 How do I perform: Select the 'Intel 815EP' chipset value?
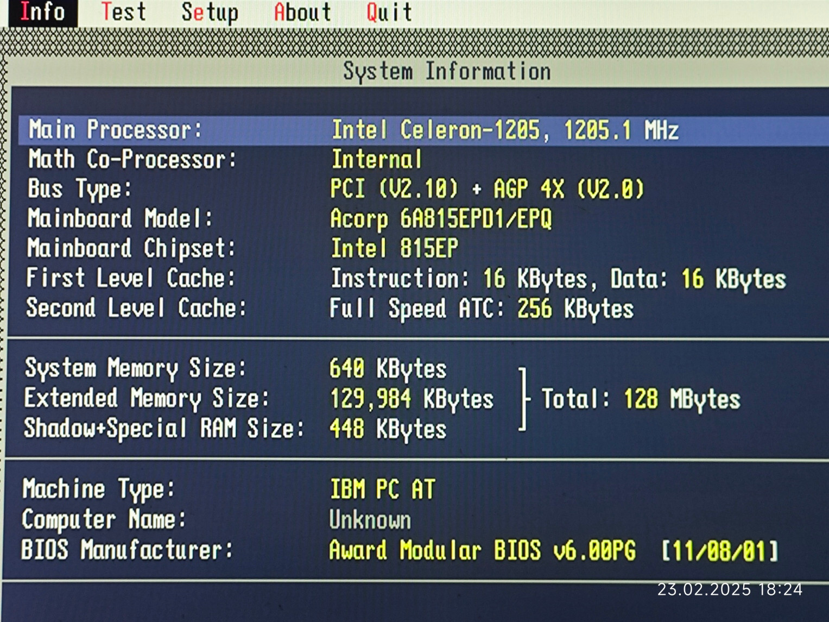coord(395,249)
